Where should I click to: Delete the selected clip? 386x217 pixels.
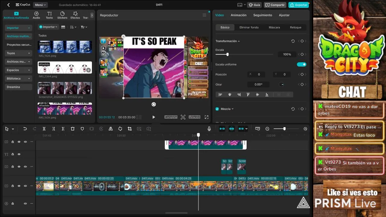(73, 129)
